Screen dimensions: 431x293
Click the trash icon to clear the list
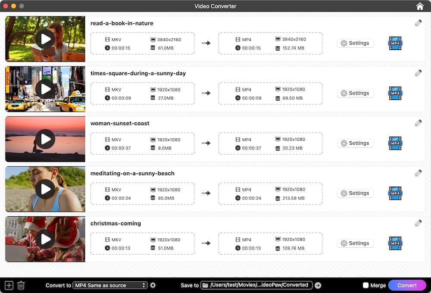pyautogui.click(x=21, y=285)
